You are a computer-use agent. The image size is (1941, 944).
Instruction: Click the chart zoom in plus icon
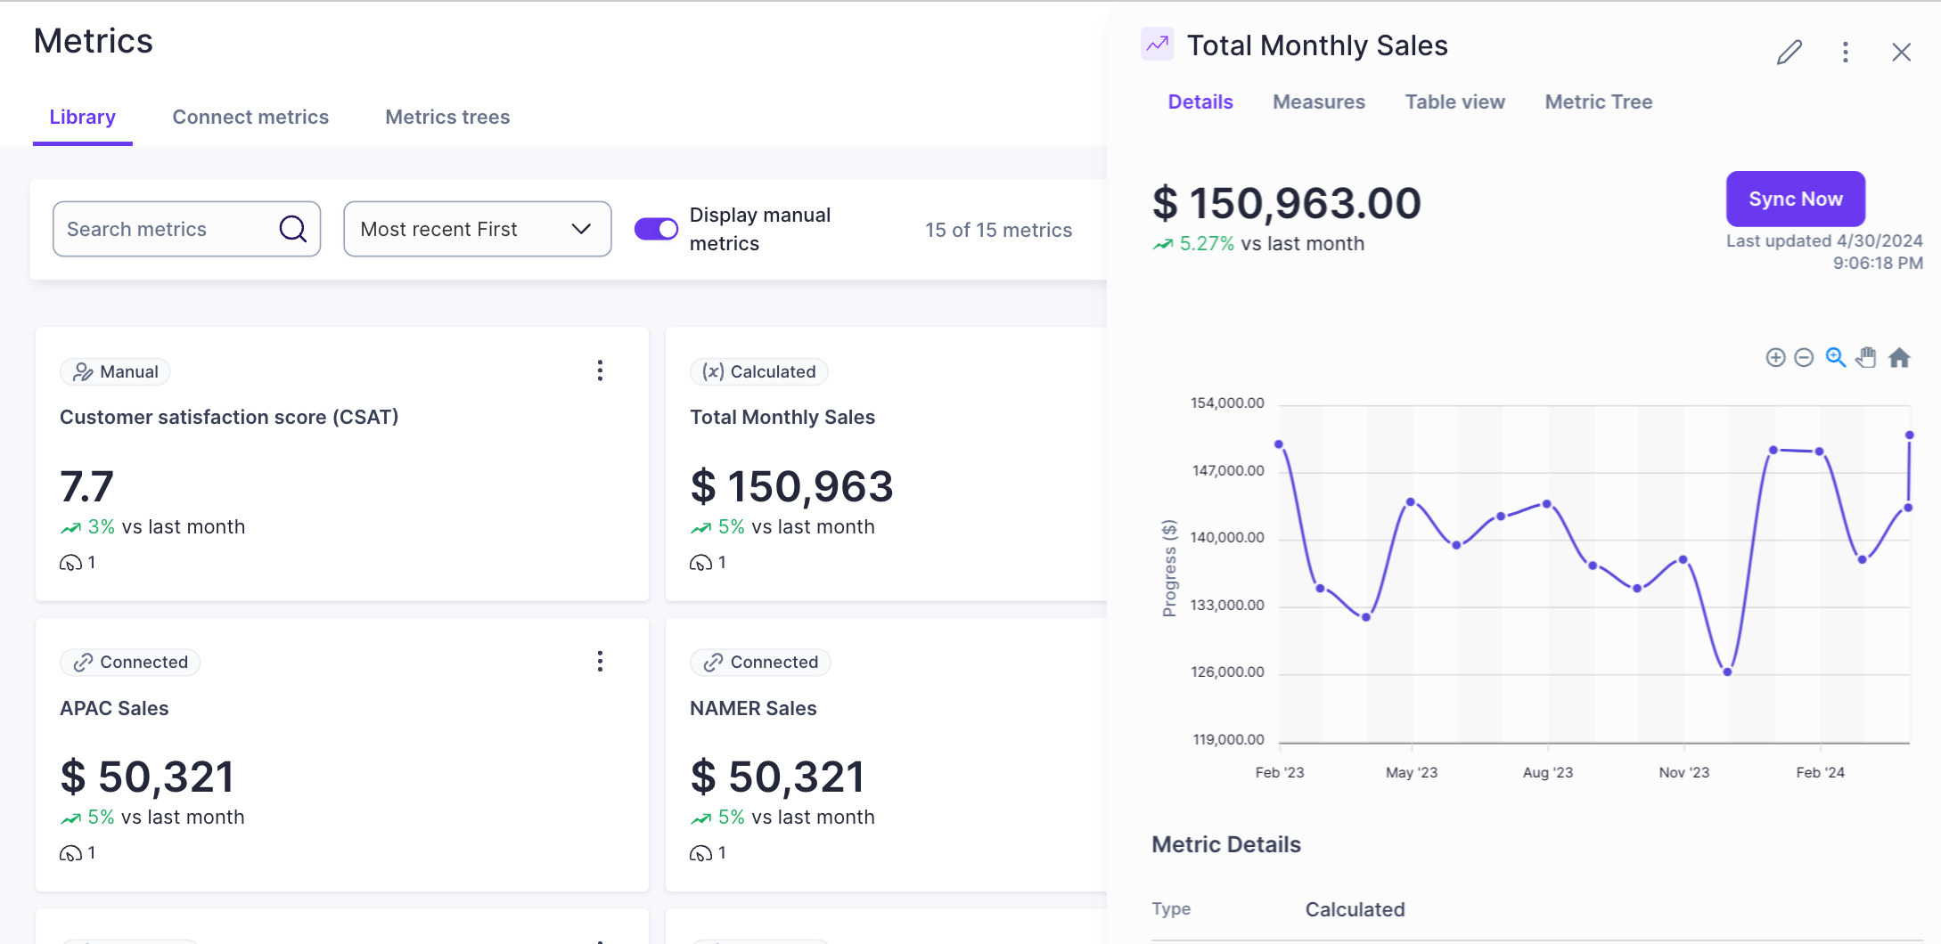click(x=1775, y=358)
